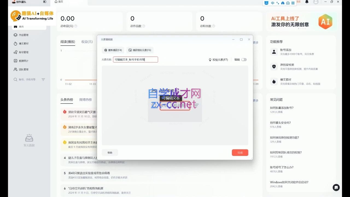This screenshot has height=197, width=350.
Task: Open 作品管理 in the sidebar
Action: click(21, 35)
